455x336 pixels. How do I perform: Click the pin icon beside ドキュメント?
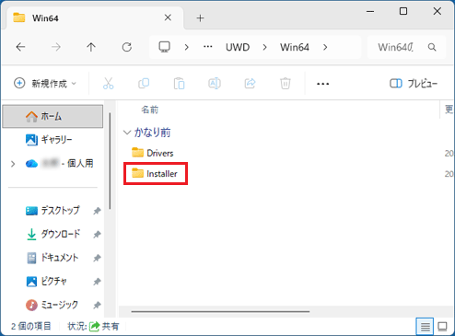tap(97, 258)
